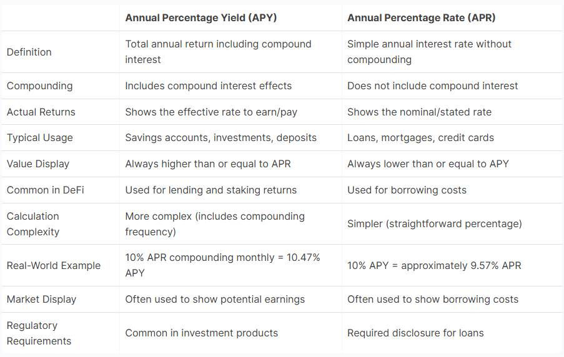This screenshot has width=564, height=357.
Task: Select the Definition row label
Action: click(x=29, y=52)
